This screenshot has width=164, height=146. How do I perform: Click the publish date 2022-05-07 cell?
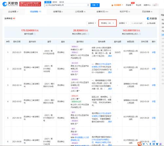pos(144,69)
